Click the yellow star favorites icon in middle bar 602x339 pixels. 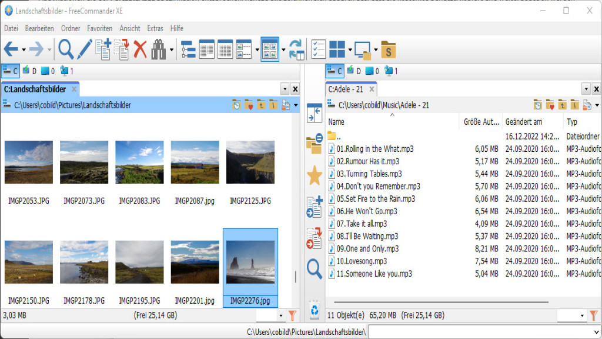315,175
